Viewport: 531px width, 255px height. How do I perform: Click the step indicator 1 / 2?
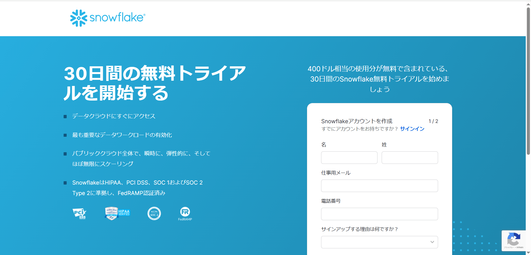433,121
